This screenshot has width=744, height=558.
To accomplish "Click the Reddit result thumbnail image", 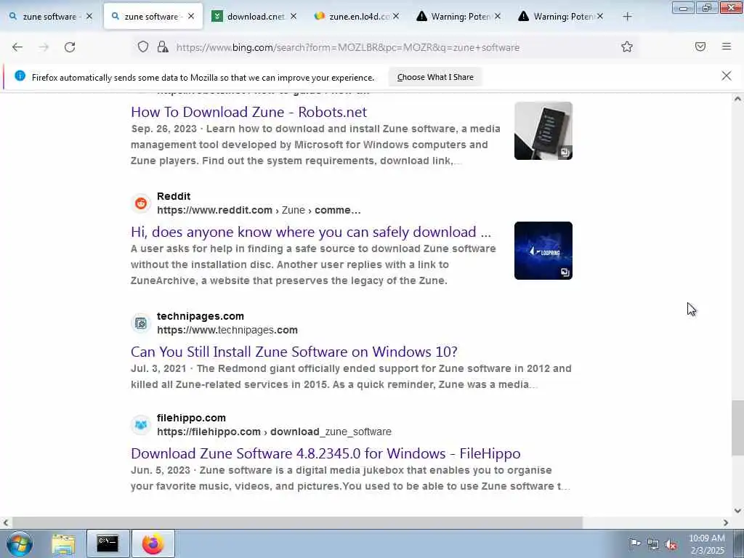I will point(543,251).
